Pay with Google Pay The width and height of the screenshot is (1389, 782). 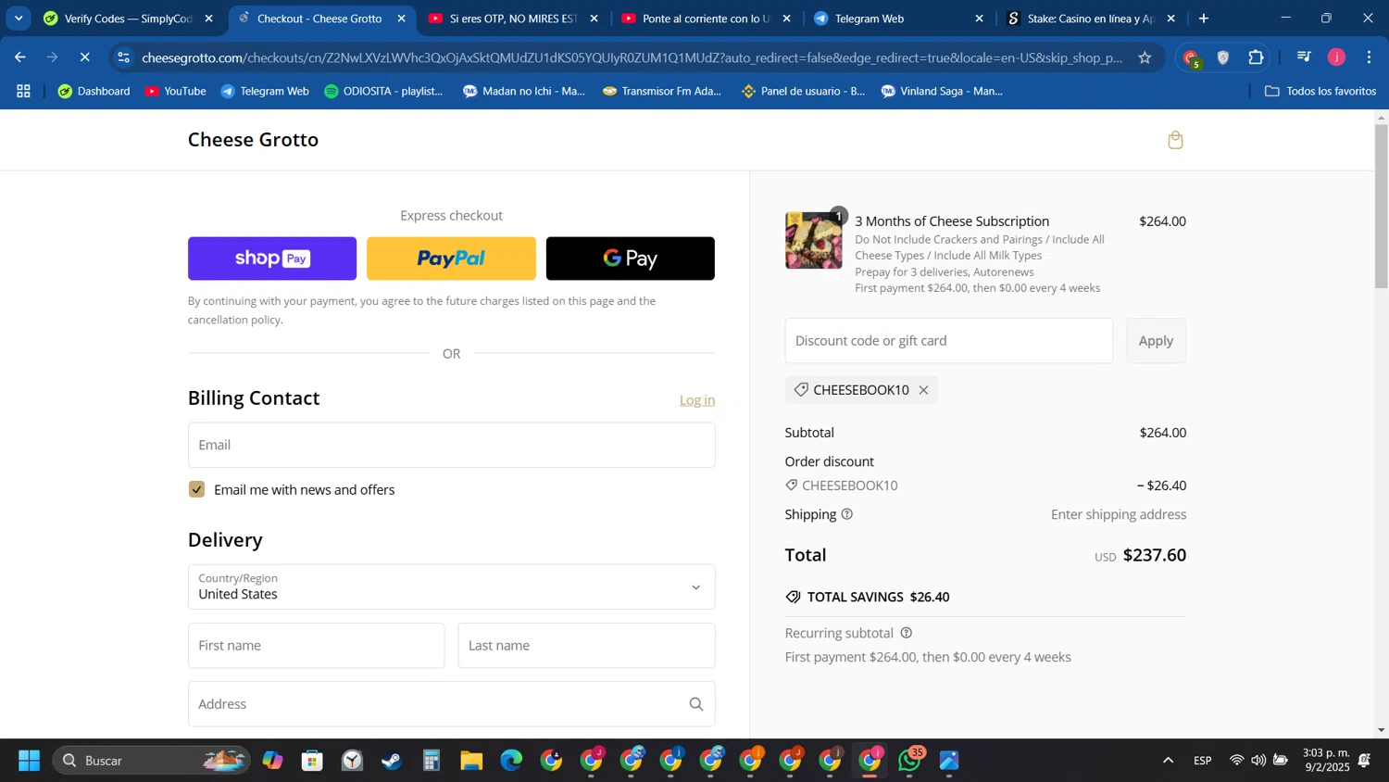click(630, 259)
